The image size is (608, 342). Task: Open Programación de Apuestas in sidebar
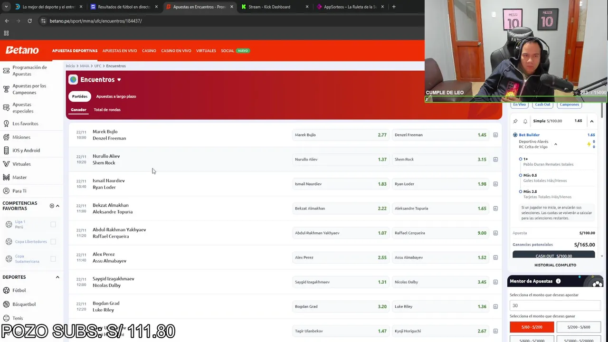31,71
